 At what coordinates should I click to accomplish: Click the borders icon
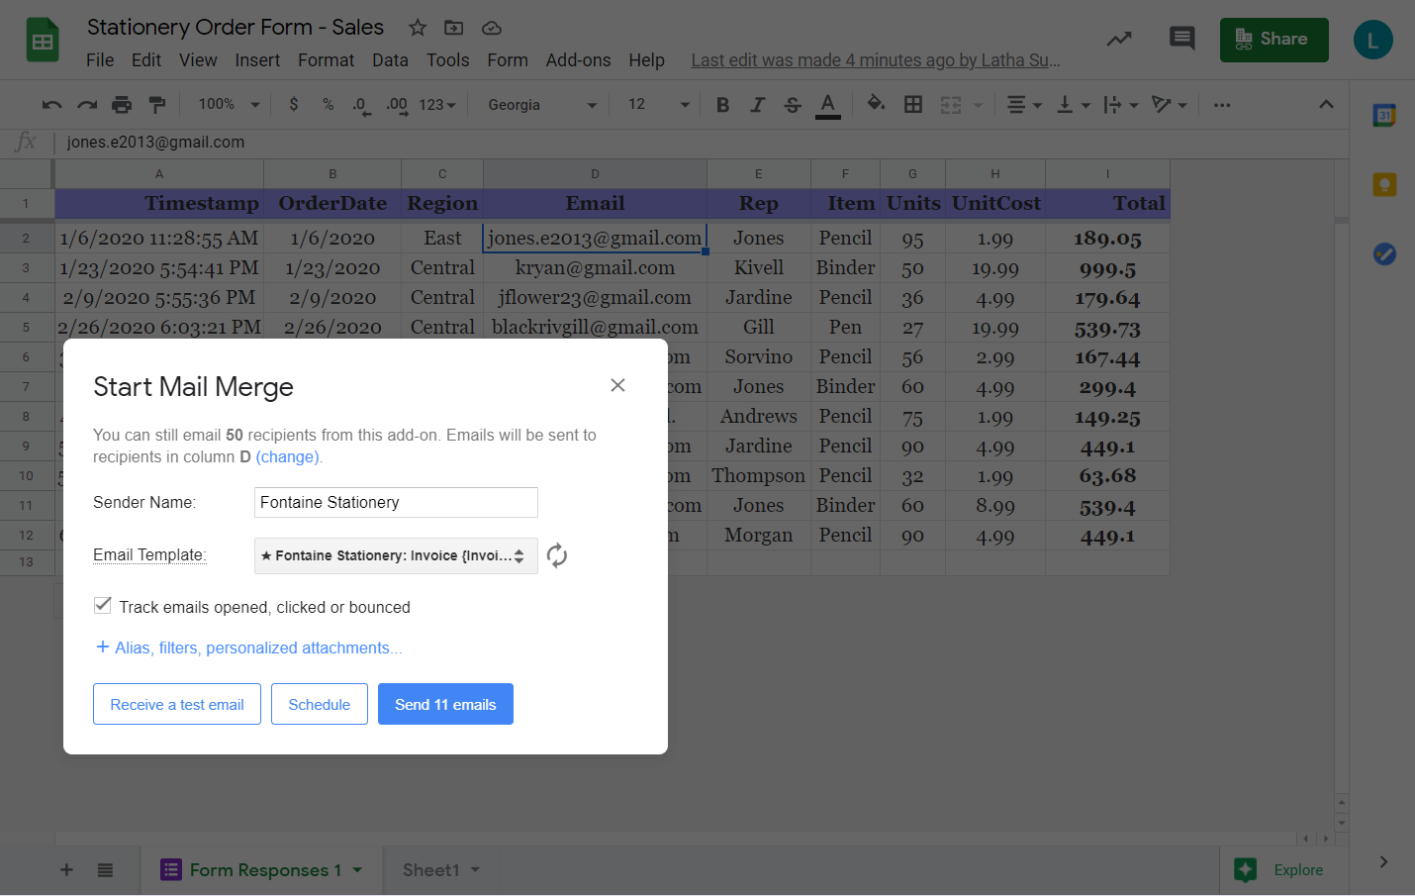(913, 105)
